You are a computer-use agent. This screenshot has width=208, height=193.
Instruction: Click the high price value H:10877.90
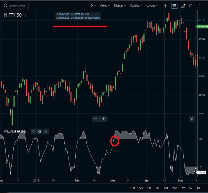coord(77,14)
